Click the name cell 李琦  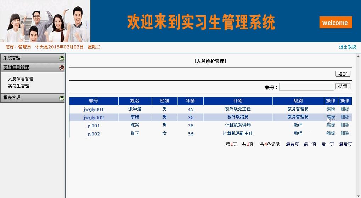coord(135,117)
